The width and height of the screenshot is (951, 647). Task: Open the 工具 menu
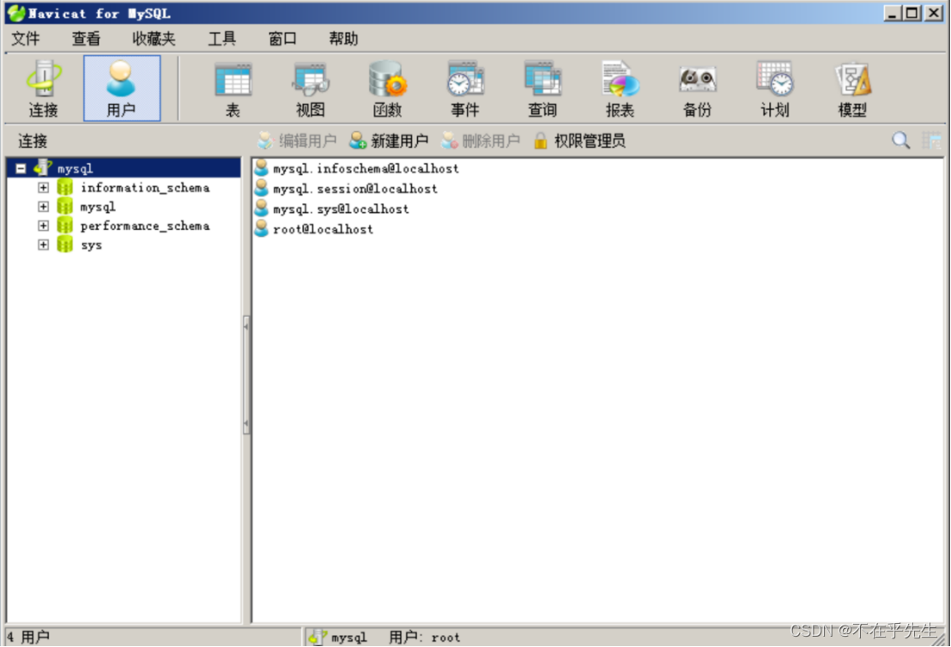(222, 39)
